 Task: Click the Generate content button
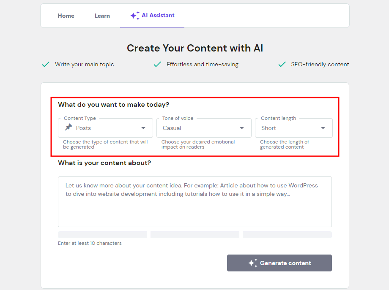279,263
